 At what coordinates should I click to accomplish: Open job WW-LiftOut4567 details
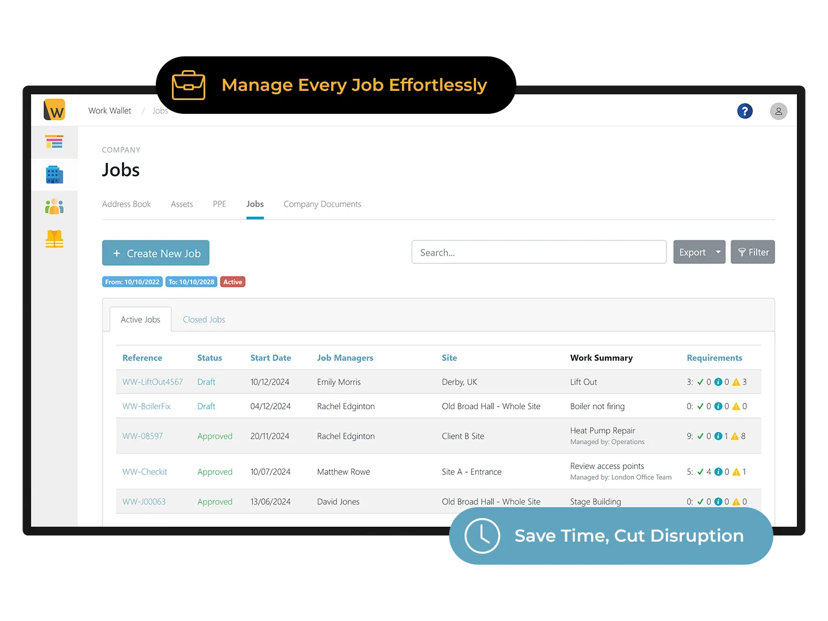click(152, 381)
